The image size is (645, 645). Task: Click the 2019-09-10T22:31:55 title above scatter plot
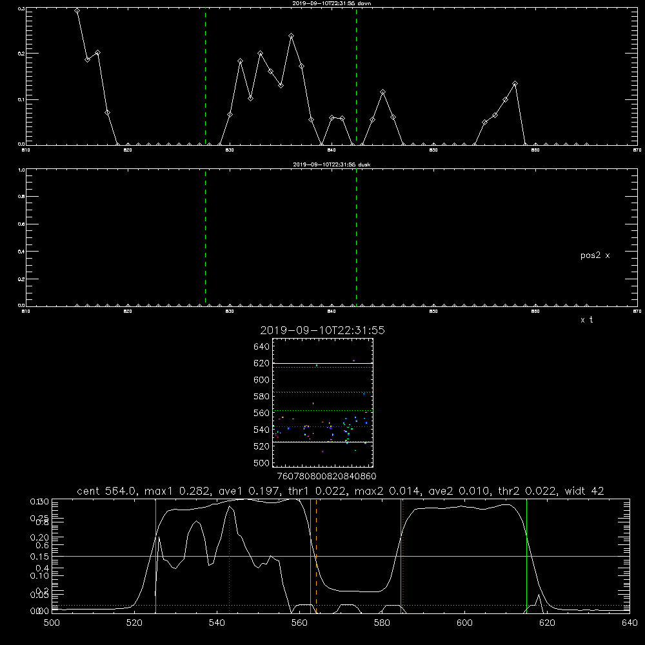tap(322, 330)
